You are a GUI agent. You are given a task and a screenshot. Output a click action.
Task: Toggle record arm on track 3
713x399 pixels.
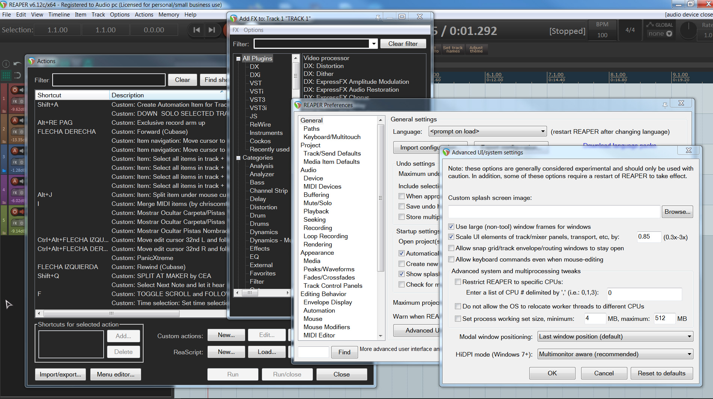(x=15, y=151)
